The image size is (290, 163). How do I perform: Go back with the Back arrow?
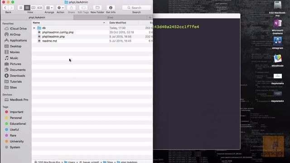click(x=5, y=8)
